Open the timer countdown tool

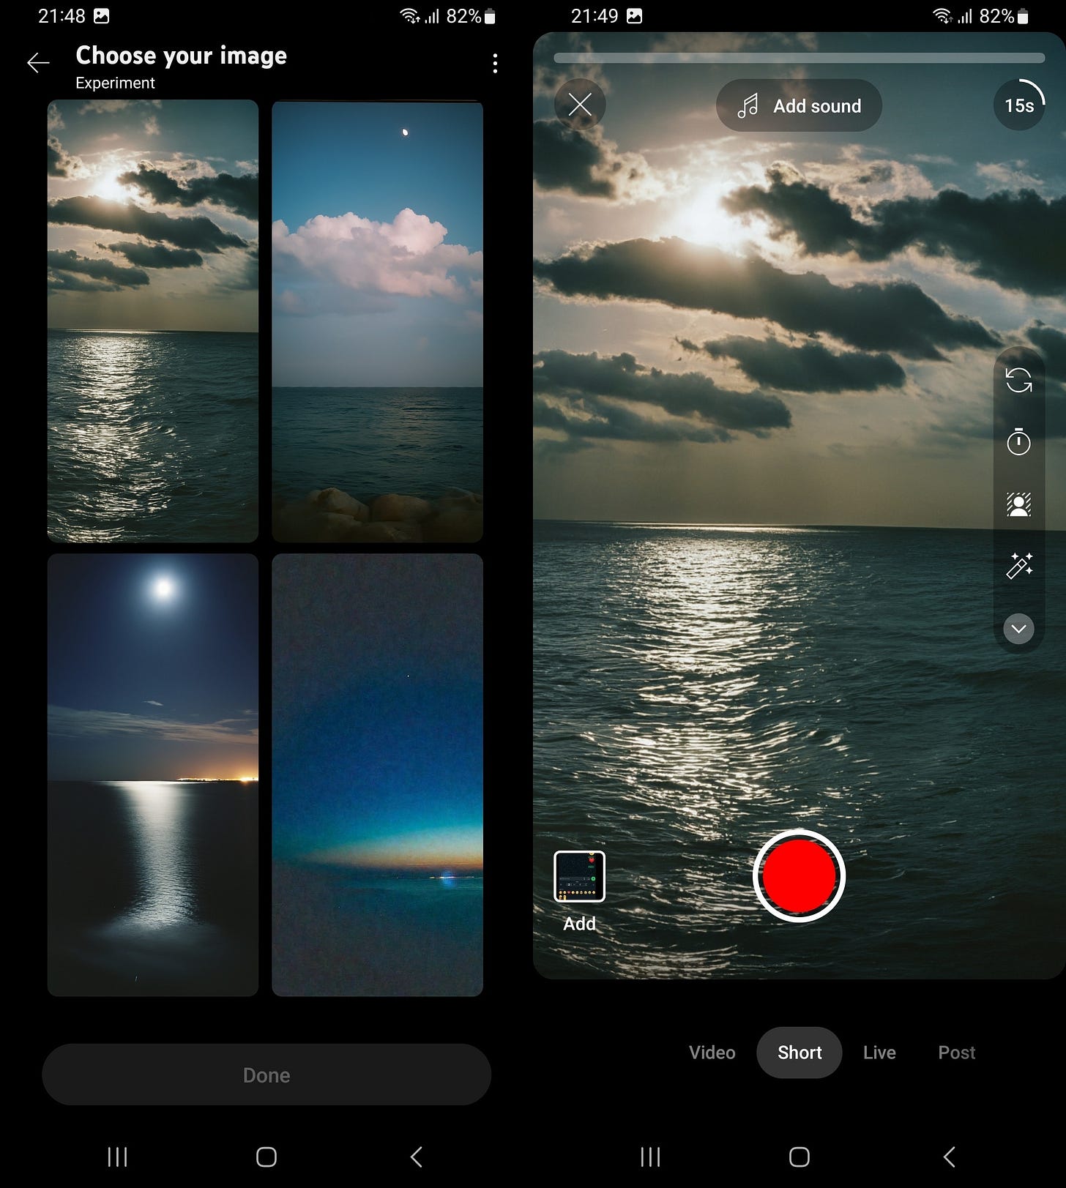1018,442
